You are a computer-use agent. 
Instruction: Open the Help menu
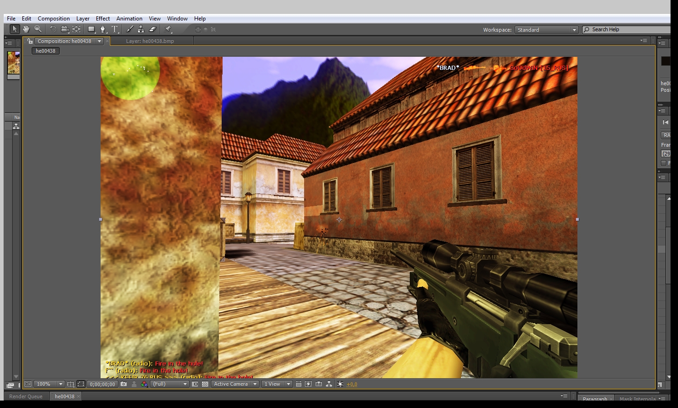coord(200,19)
